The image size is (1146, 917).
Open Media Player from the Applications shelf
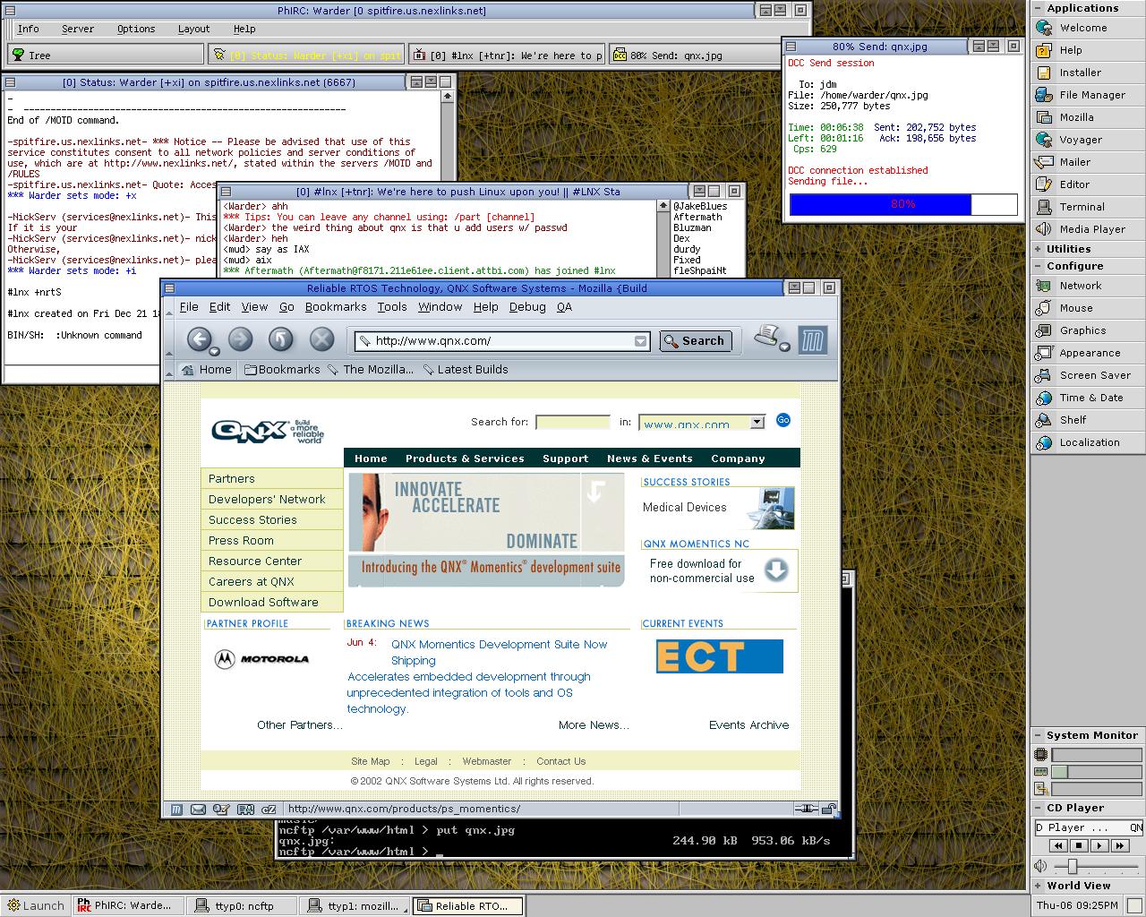click(1091, 229)
